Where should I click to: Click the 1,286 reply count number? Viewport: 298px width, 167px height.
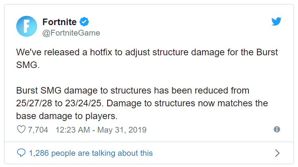pos(39,153)
